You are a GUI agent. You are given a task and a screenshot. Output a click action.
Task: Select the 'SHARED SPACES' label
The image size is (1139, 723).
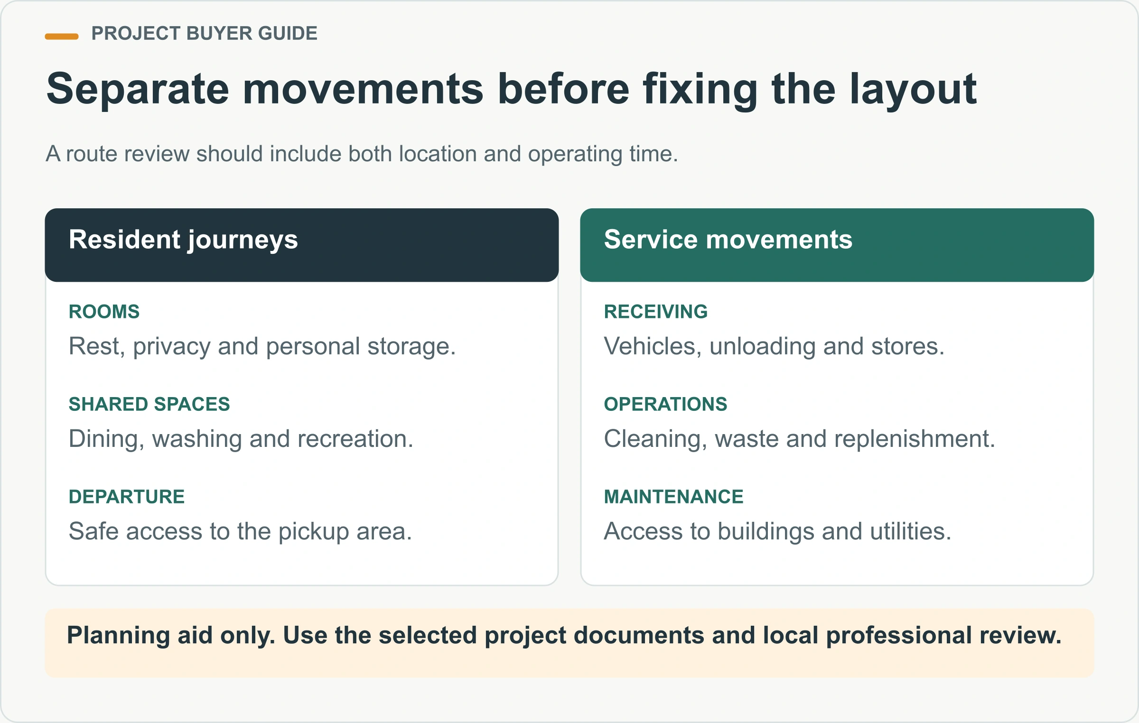click(149, 404)
